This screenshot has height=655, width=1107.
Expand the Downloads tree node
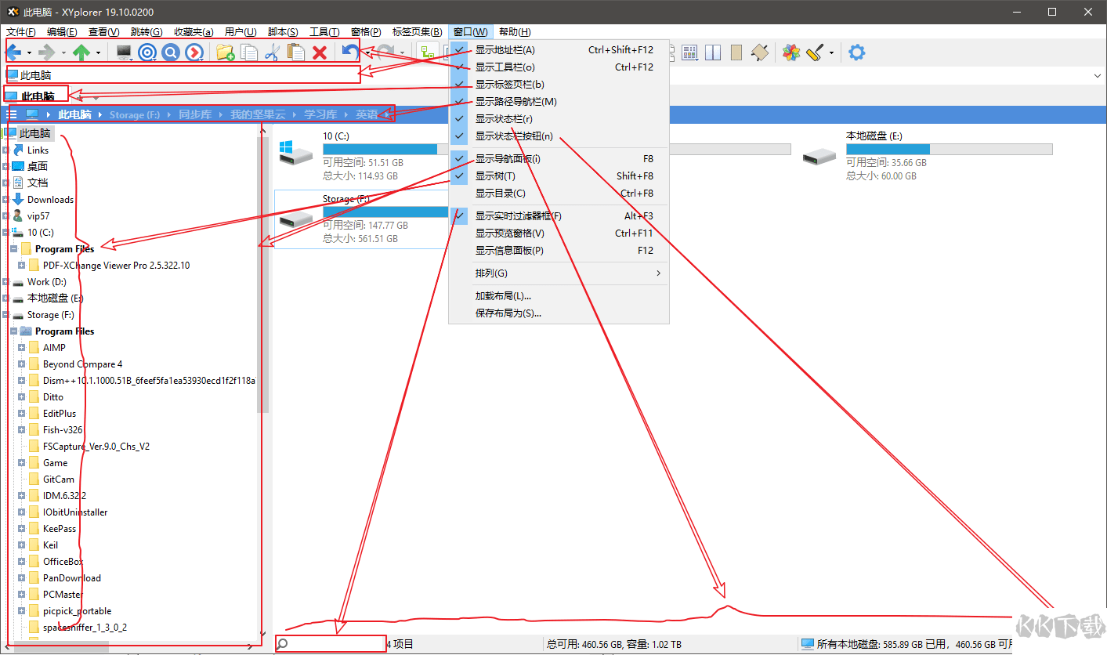5,199
